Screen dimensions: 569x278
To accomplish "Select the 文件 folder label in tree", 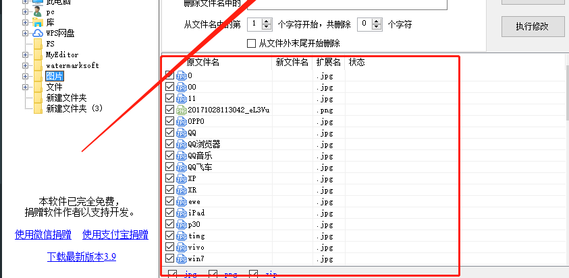I will pos(55,88).
